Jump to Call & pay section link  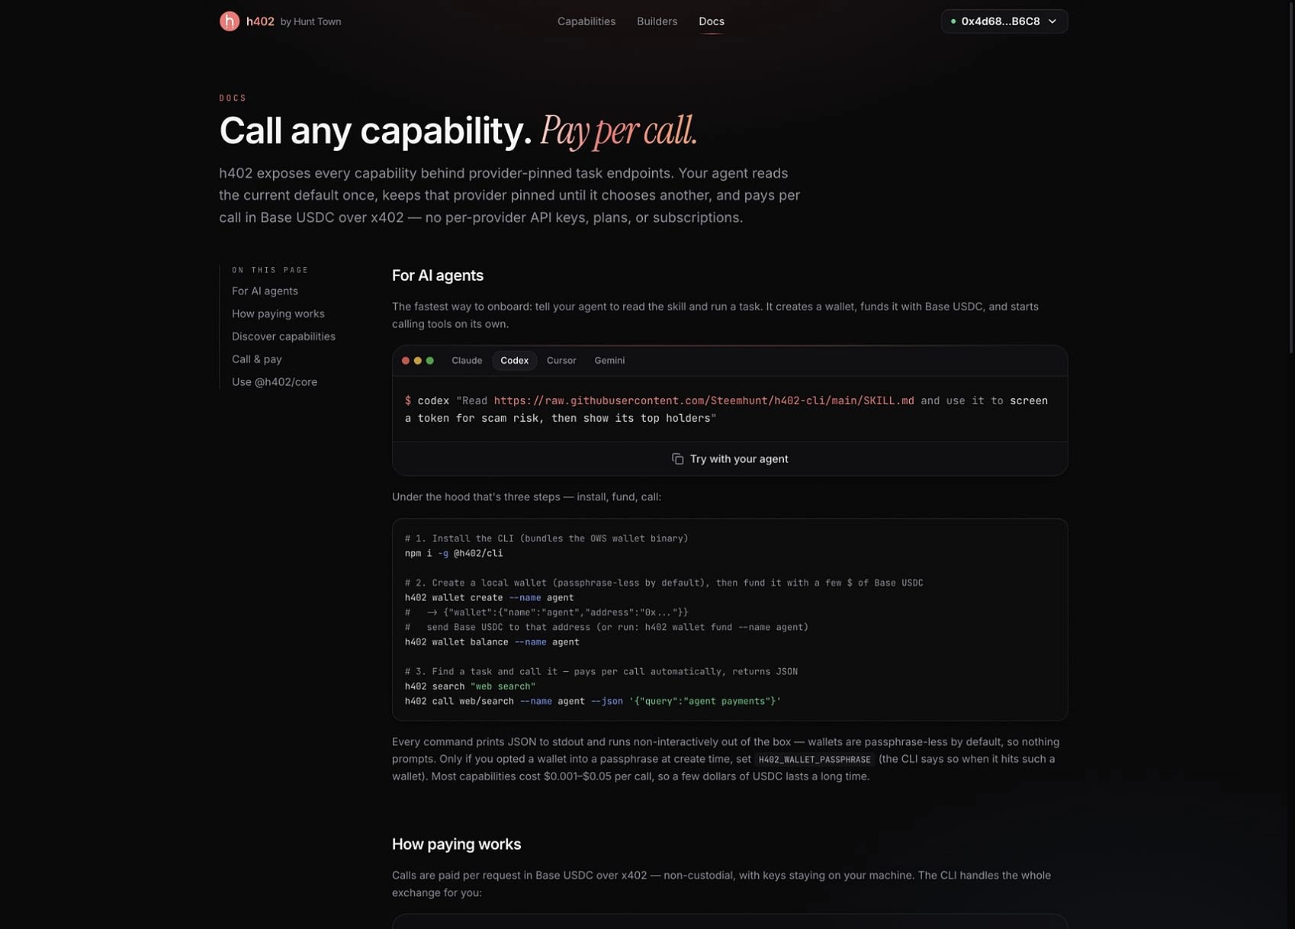[257, 359]
